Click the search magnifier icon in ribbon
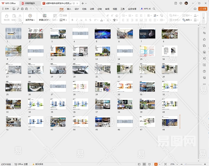This screenshot has width=209, height=166. coord(154,9)
